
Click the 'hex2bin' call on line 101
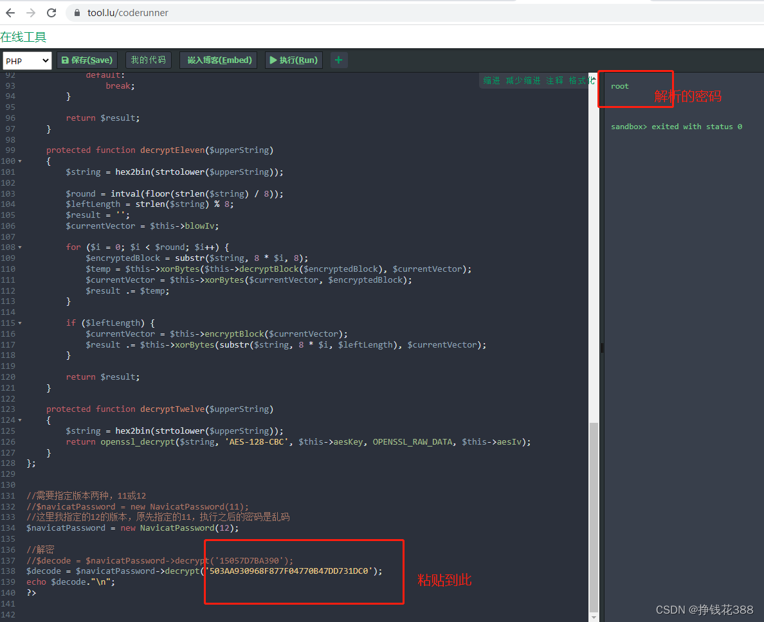[132, 172]
